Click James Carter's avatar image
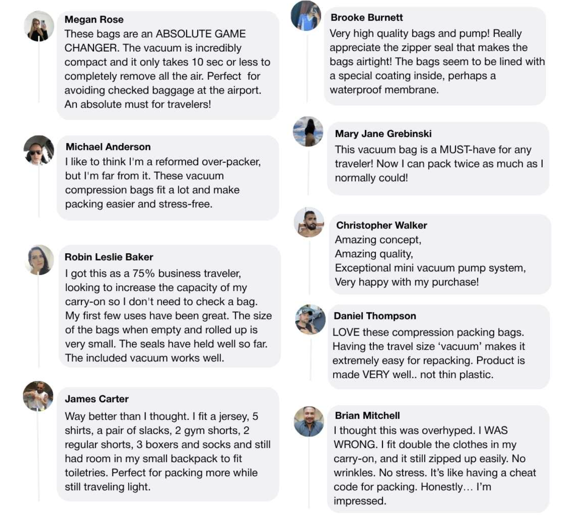581x523 pixels. (x=38, y=396)
